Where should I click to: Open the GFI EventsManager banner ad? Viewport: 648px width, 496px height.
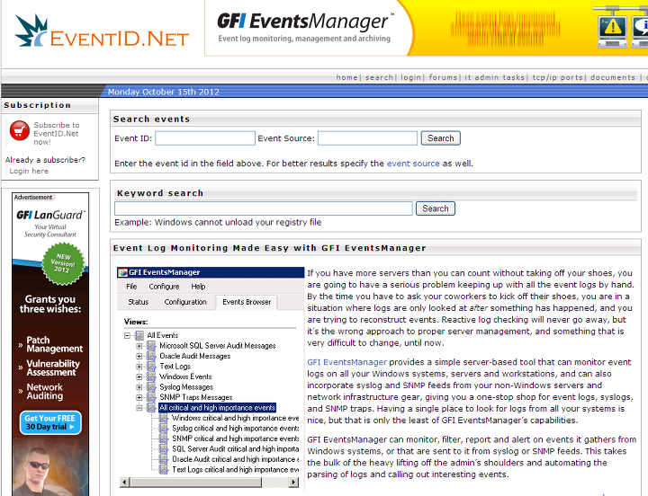click(x=426, y=28)
